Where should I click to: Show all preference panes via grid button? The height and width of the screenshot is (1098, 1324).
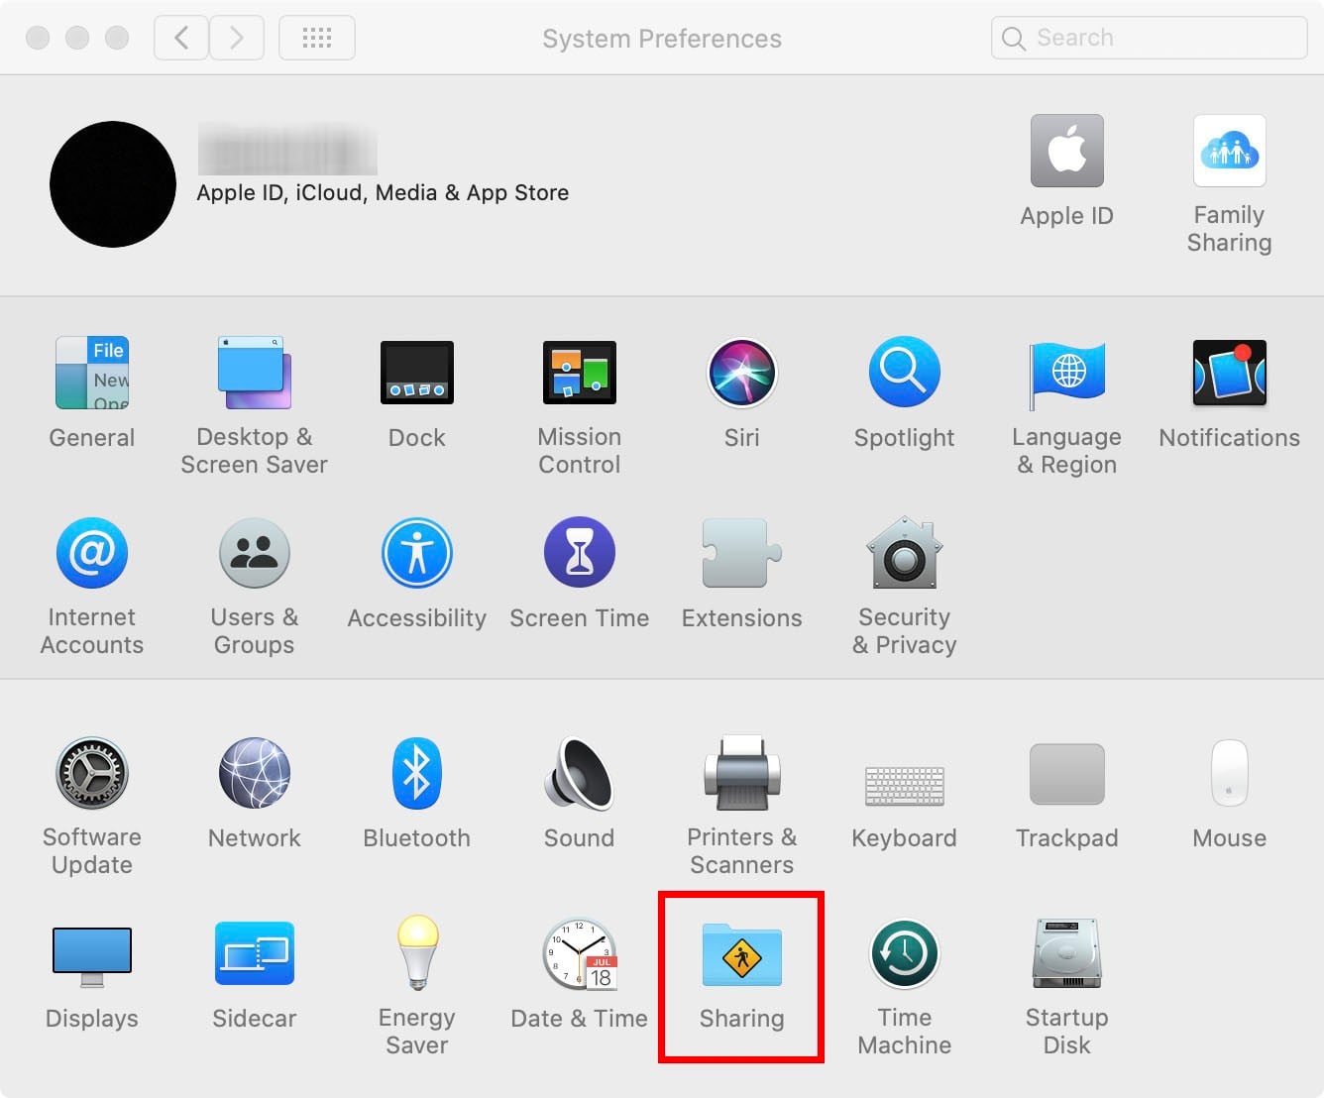point(316,37)
